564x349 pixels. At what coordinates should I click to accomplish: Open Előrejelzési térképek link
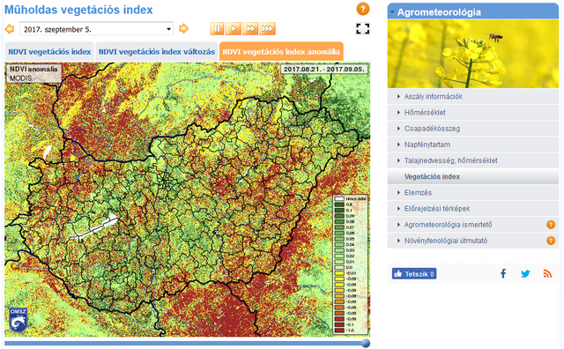point(473,209)
